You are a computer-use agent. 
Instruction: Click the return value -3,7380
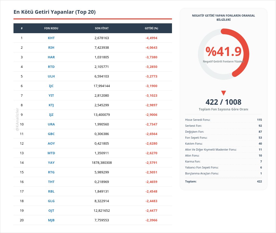click(151, 57)
